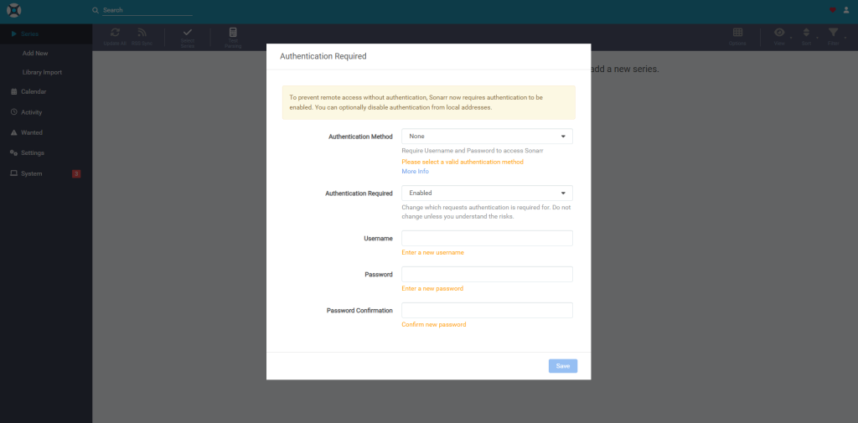Focus the Username input field

[x=487, y=239]
